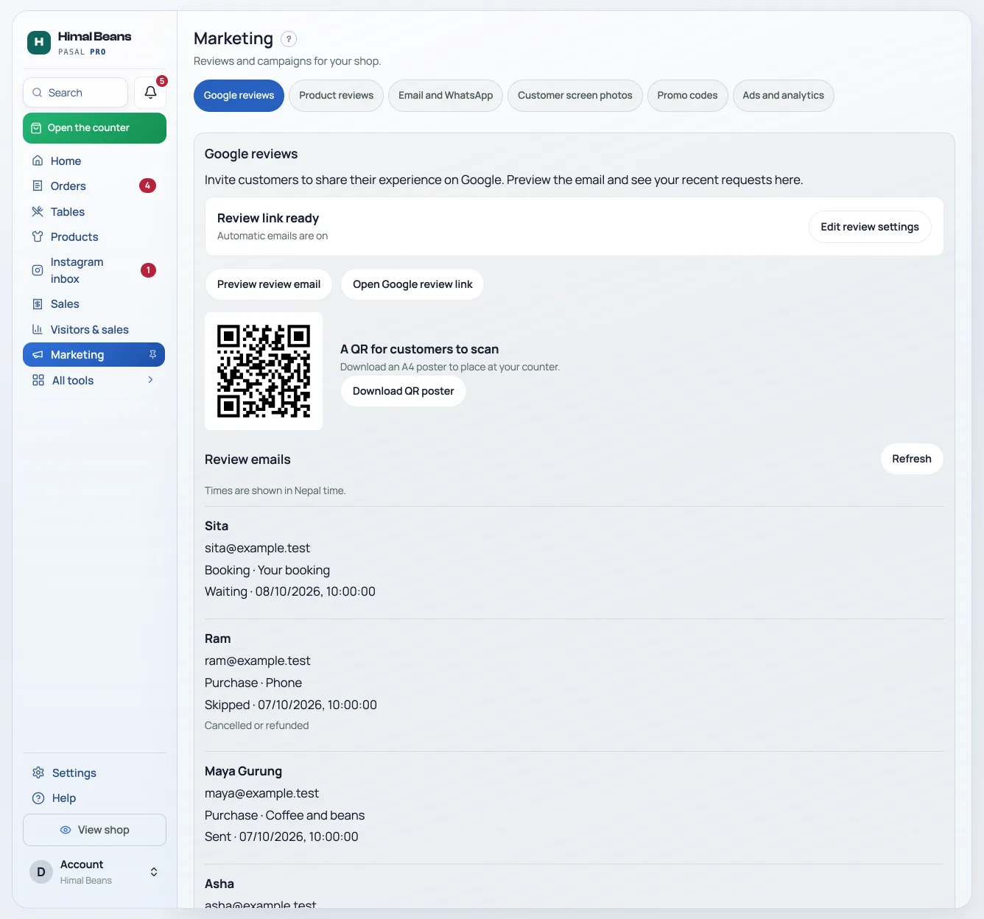This screenshot has height=919, width=984.
Task: Click the Orders badge showing 4
Action: pyautogui.click(x=147, y=186)
